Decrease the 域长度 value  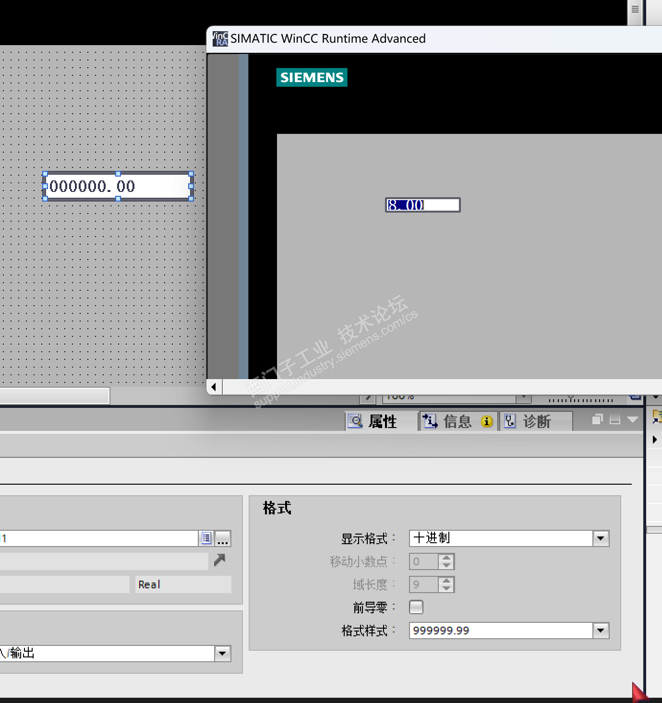(446, 588)
